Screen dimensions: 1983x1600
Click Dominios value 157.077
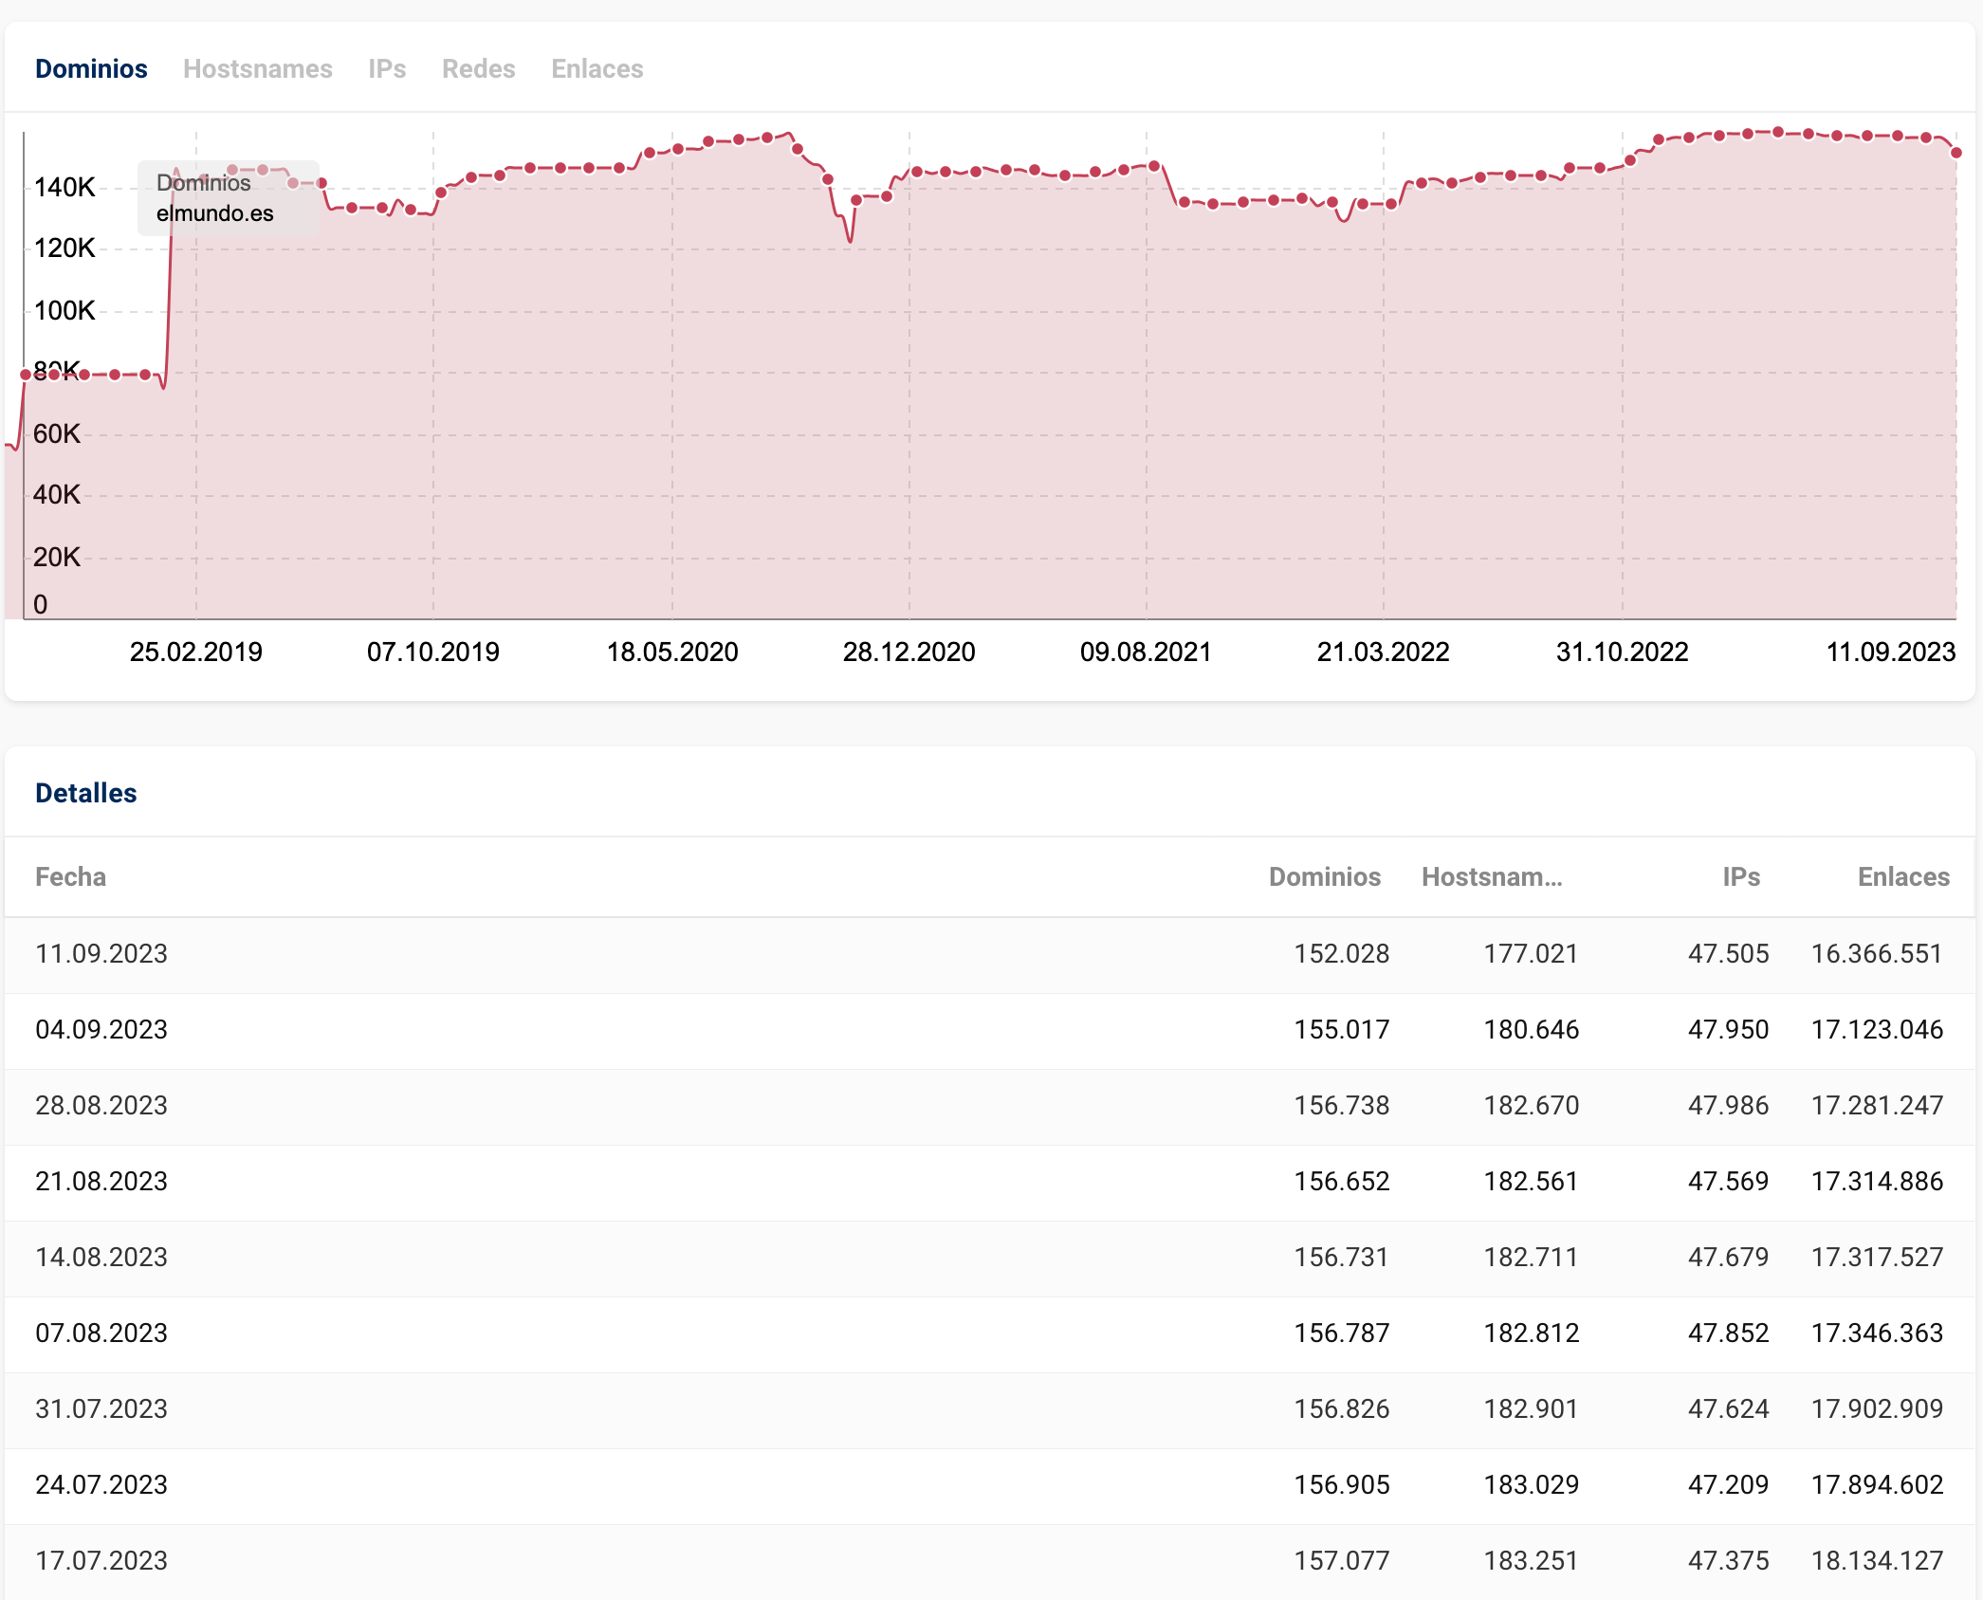1341,1561
